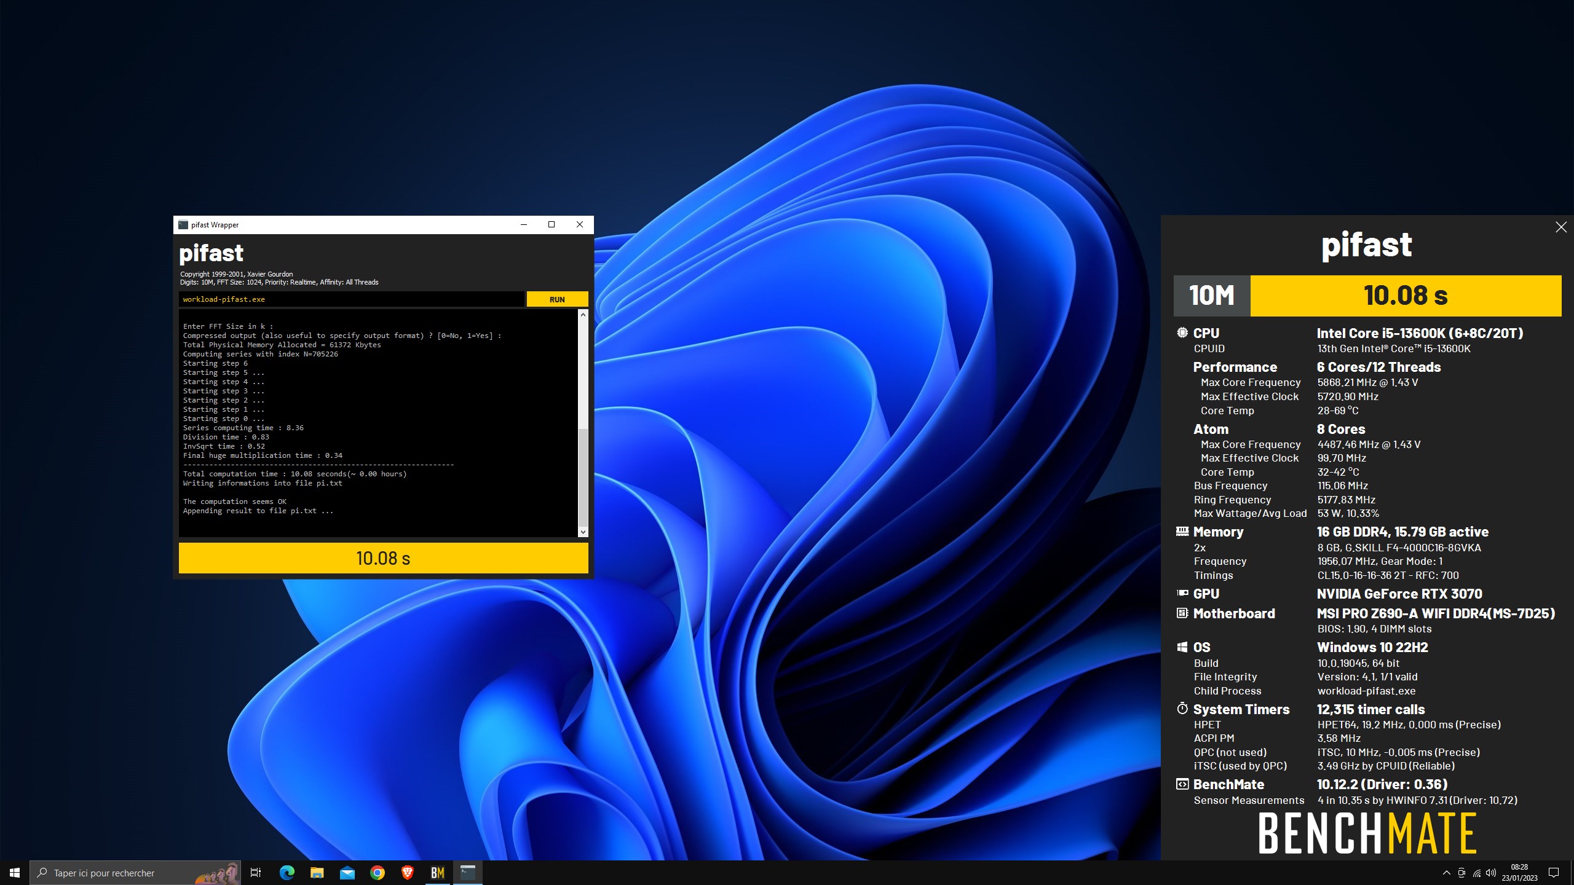Click 'Series computing time : 8.36' console line
1574x885 pixels.
point(243,428)
